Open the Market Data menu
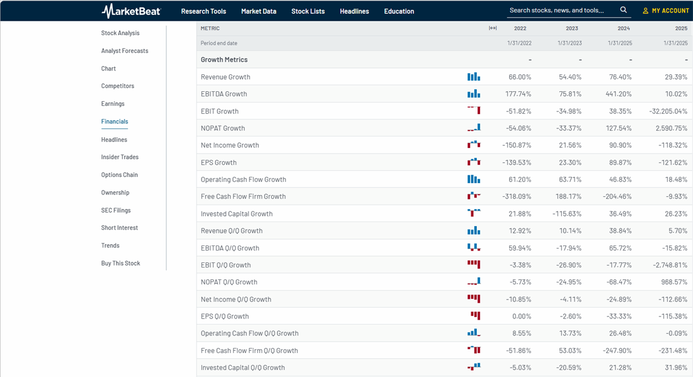Image resolution: width=693 pixels, height=377 pixels. 258,11
